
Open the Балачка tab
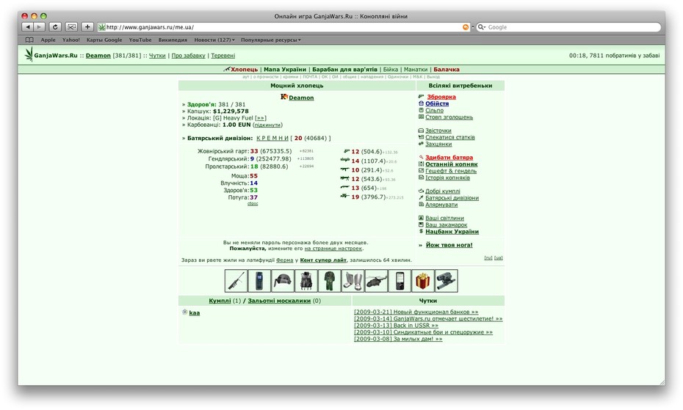[x=447, y=69]
